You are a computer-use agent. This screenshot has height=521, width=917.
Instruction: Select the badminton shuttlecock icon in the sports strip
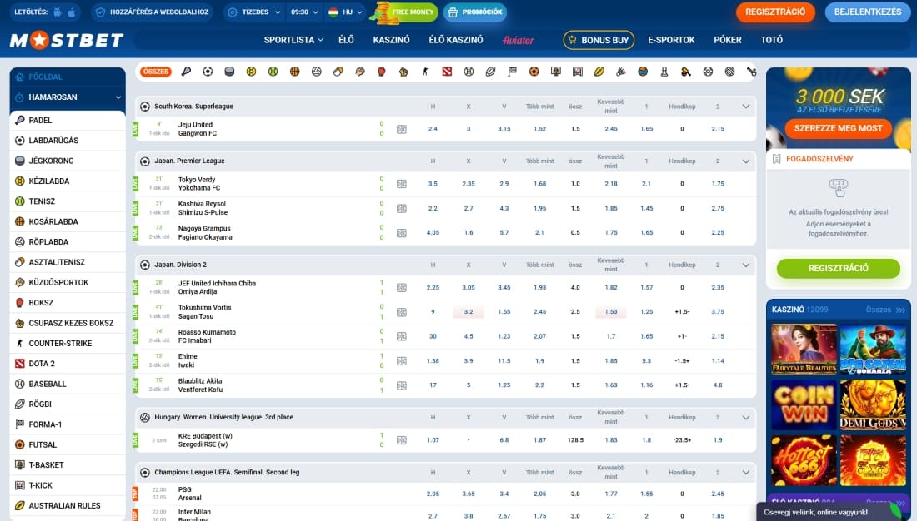621,72
